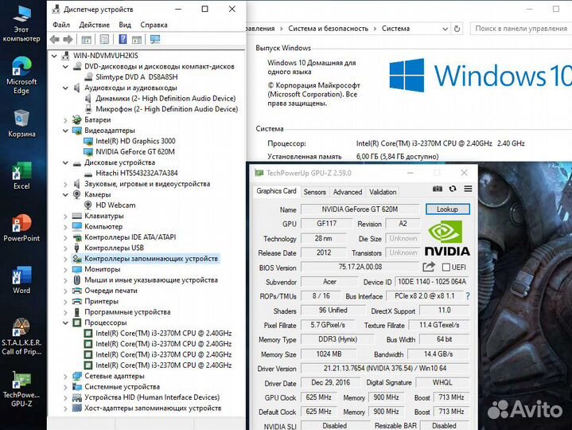Switch to the Sensors tab in GPU-Z
Image resolution: width=572 pixels, height=430 pixels.
[314, 192]
